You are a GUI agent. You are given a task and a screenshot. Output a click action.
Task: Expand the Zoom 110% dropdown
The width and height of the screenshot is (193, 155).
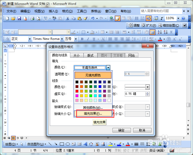(x=178, y=18)
